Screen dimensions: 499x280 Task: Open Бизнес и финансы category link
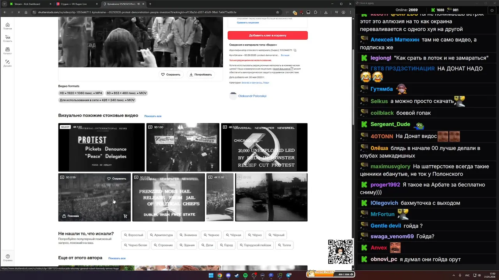point(251,82)
